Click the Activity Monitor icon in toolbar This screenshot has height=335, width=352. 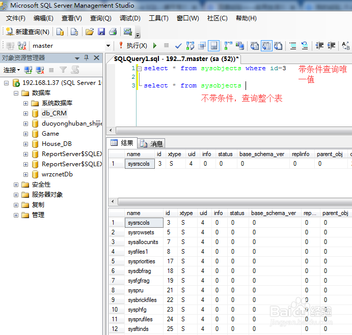[x=128, y=32]
